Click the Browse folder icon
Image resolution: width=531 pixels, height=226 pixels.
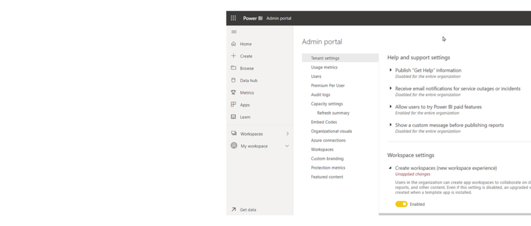(233, 68)
